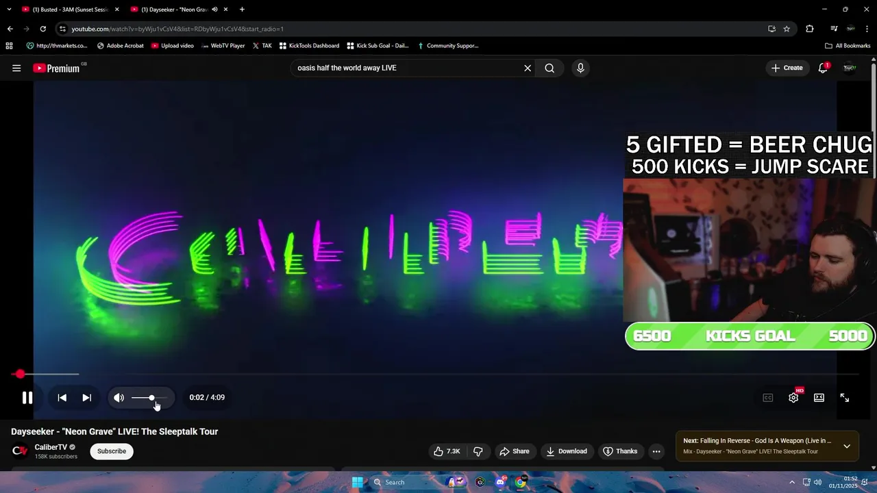Subscribe to CaliberTV
This screenshot has width=877, height=493.
point(112,451)
